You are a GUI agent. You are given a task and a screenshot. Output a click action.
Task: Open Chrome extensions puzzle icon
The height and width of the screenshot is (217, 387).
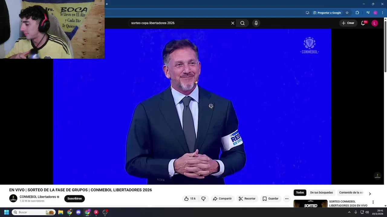357,13
